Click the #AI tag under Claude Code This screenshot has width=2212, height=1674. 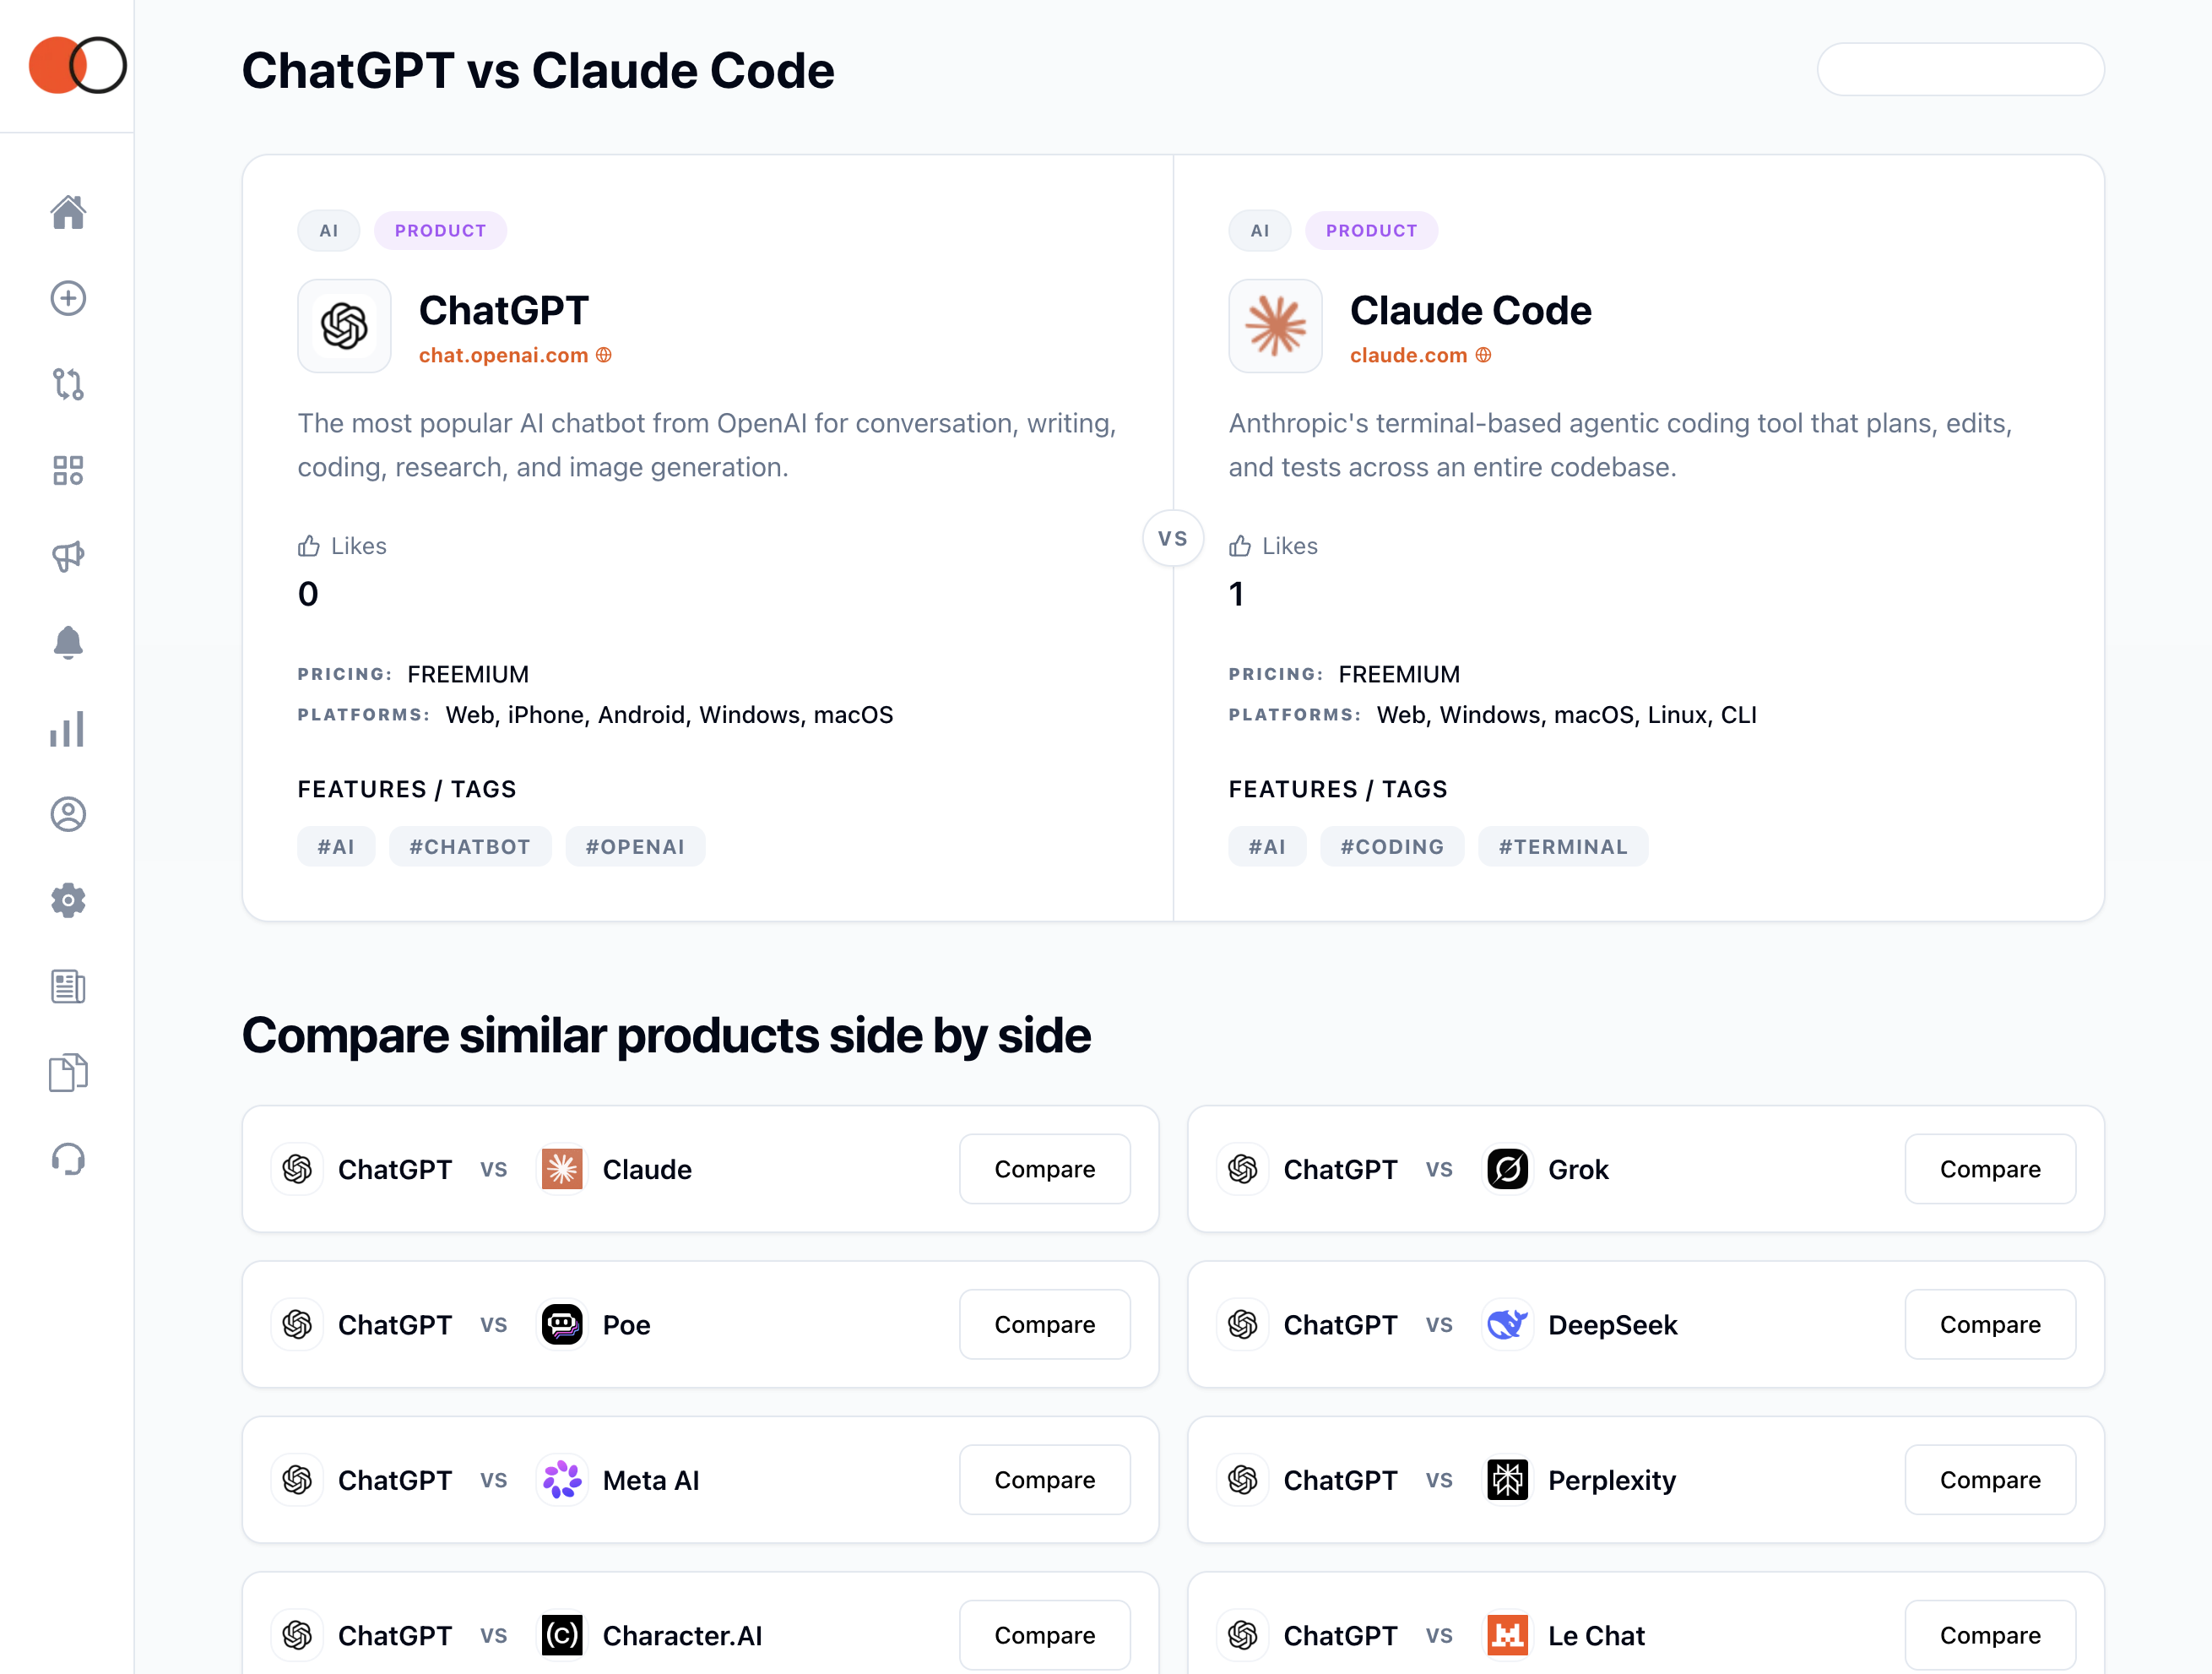pyautogui.click(x=1267, y=846)
